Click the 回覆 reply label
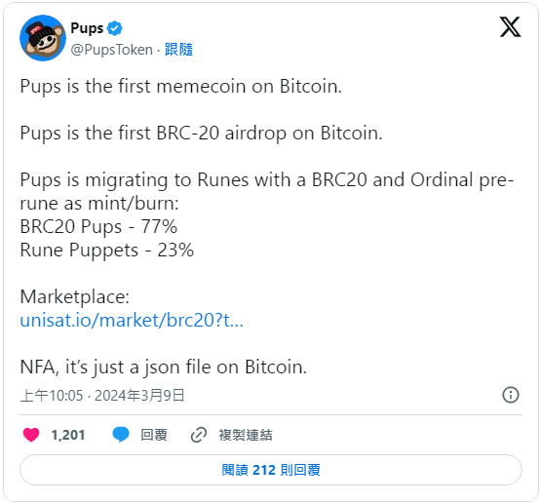The height and width of the screenshot is (503, 541). tap(154, 435)
